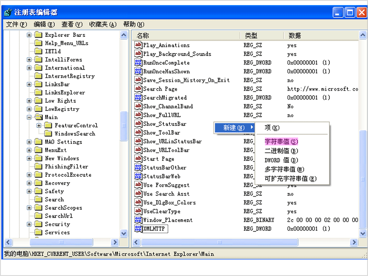The height and width of the screenshot is (276, 368).
Task: Click value list scroll-down arrow
Action: coord(362,234)
